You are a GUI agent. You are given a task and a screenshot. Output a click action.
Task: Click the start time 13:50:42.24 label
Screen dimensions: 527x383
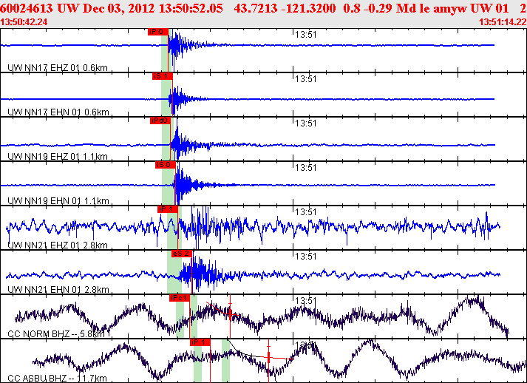click(x=24, y=21)
